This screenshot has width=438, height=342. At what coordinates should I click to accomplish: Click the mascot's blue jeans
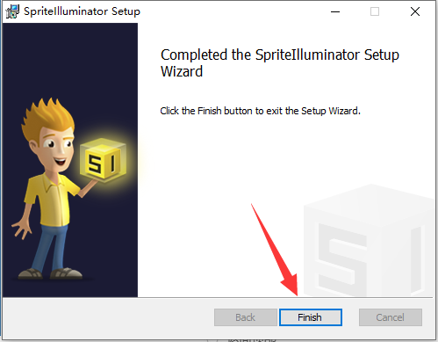[49, 248]
